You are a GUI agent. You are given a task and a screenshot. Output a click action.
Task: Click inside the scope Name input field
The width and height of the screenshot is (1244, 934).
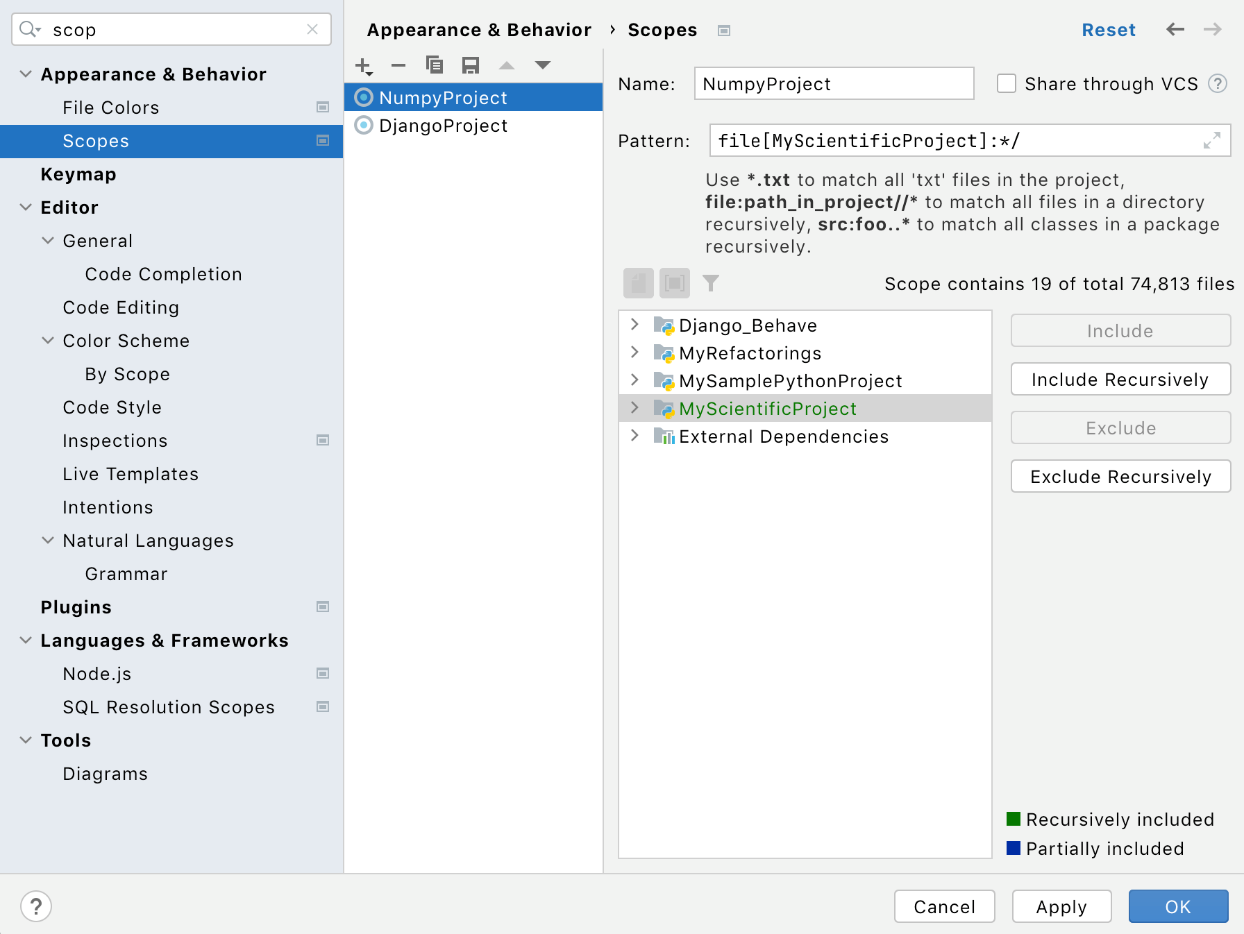point(833,83)
